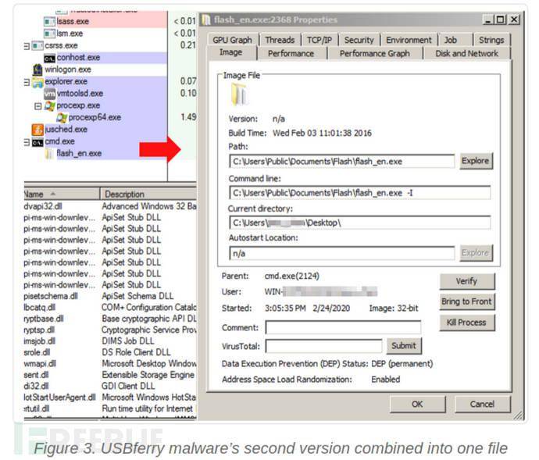This screenshot has height=460, width=539.
Task: Click the winlogon.exe process icon
Action: (37, 70)
